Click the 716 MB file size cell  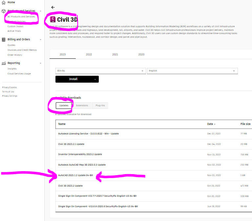(244, 155)
